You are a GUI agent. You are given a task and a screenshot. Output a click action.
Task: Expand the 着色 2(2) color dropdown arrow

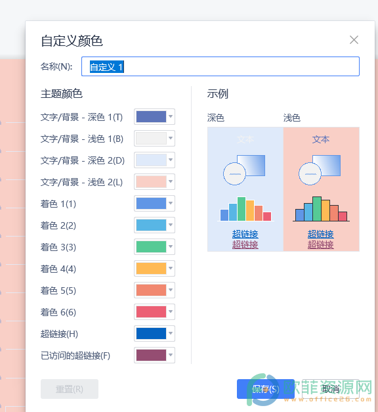click(x=171, y=225)
